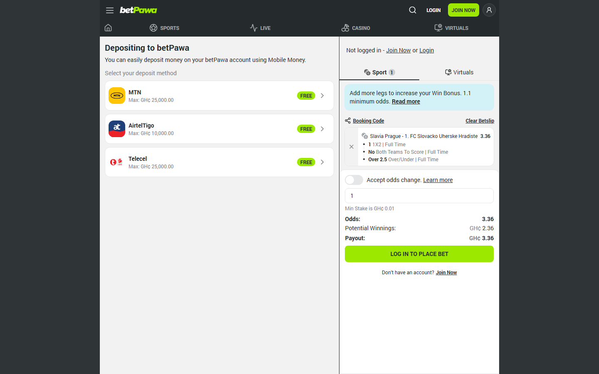Go to the home icon
This screenshot has width=599, height=374.
(108, 28)
